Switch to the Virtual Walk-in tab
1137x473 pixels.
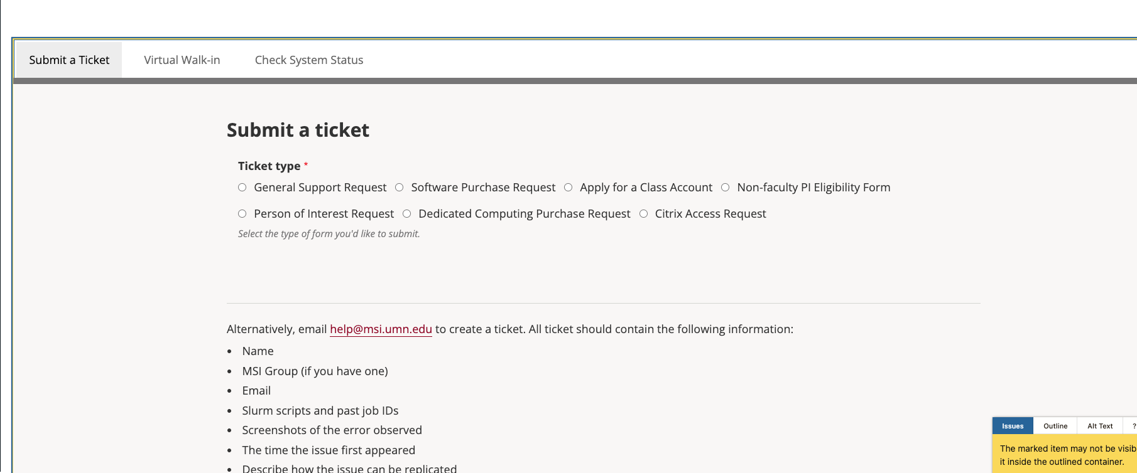coord(182,60)
